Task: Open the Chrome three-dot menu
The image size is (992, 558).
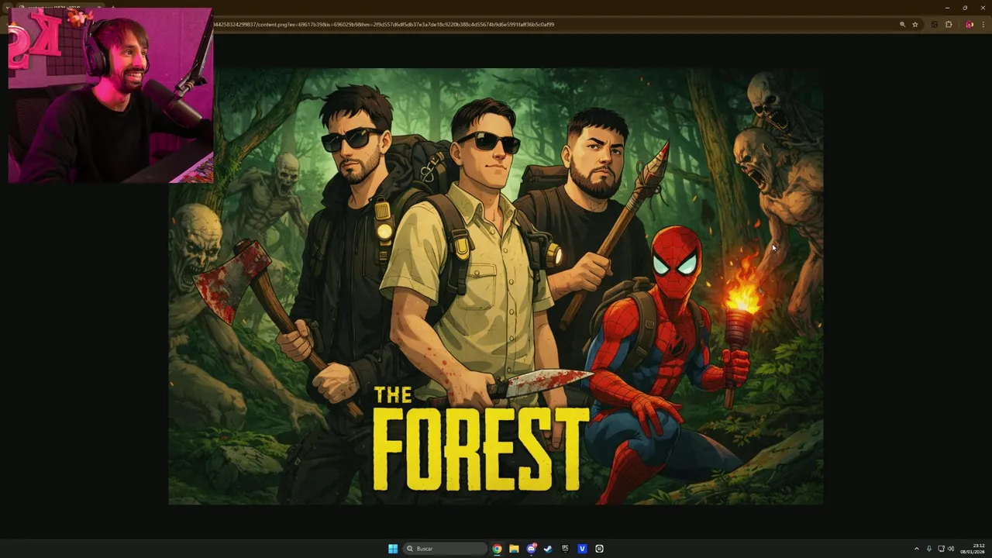Action: coord(982,25)
